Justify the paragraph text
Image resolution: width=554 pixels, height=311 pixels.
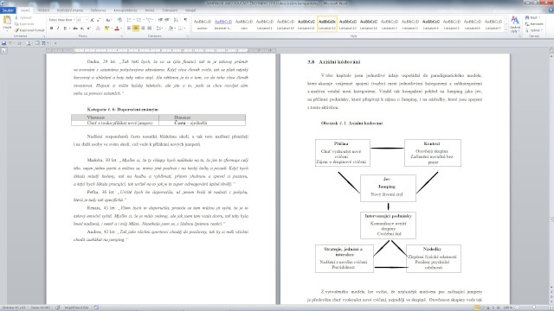pos(150,29)
